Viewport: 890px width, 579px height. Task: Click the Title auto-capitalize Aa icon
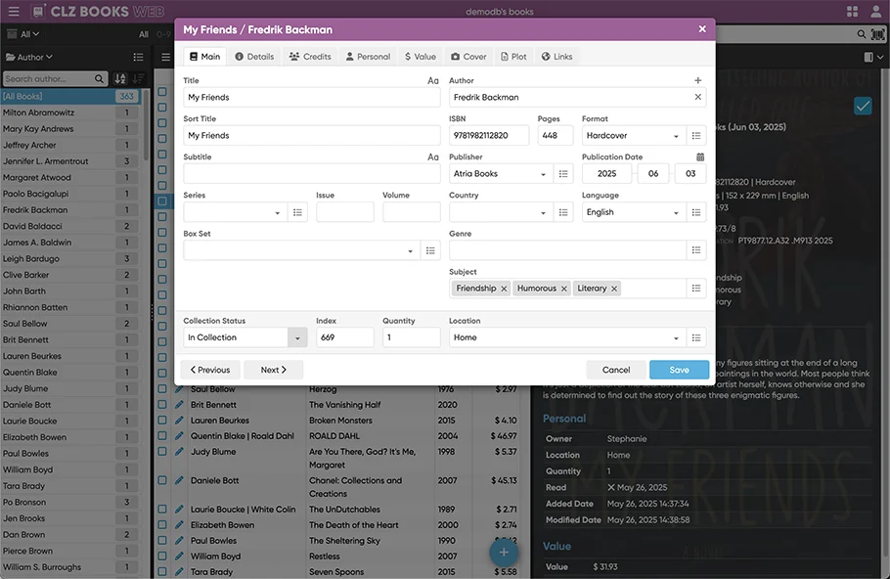point(433,80)
